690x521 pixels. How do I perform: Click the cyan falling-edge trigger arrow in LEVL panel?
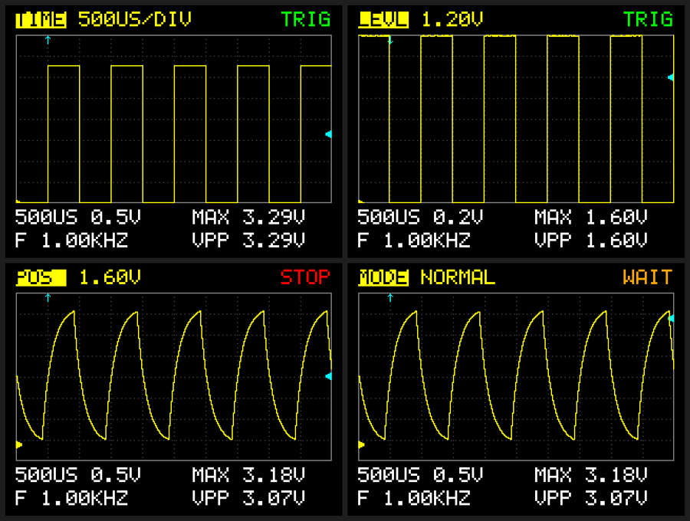390,41
